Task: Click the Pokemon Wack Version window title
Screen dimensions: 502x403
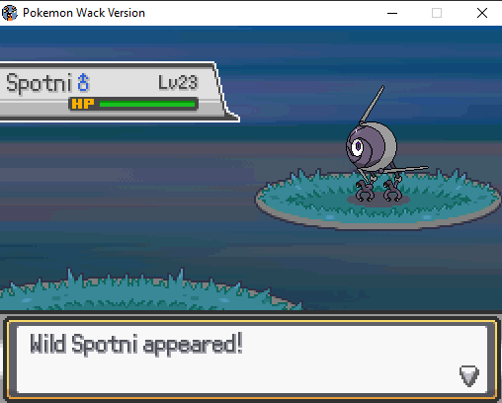Action: tap(84, 13)
